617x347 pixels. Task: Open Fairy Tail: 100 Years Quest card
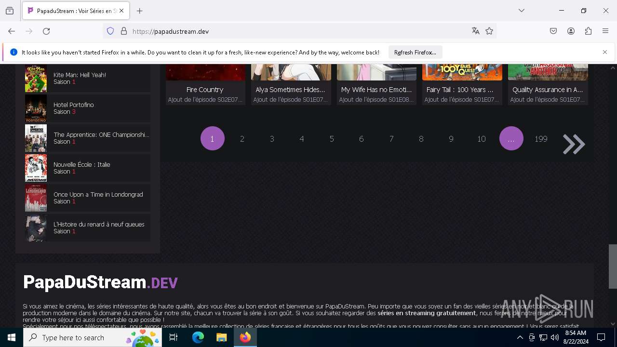tap(462, 84)
